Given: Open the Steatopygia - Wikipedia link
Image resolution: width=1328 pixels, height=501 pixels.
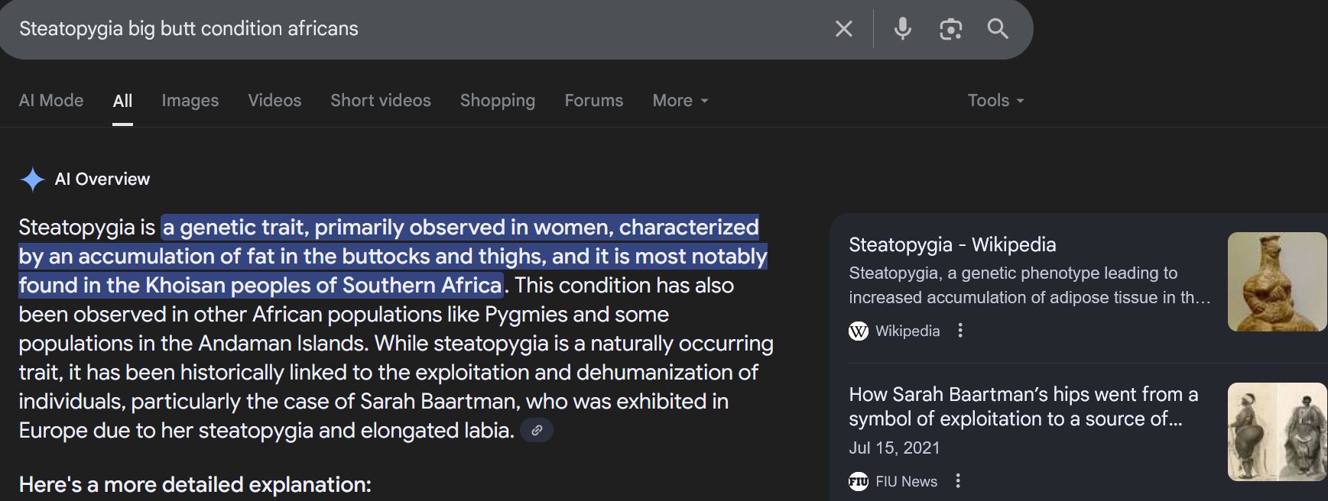Looking at the screenshot, I should (953, 244).
